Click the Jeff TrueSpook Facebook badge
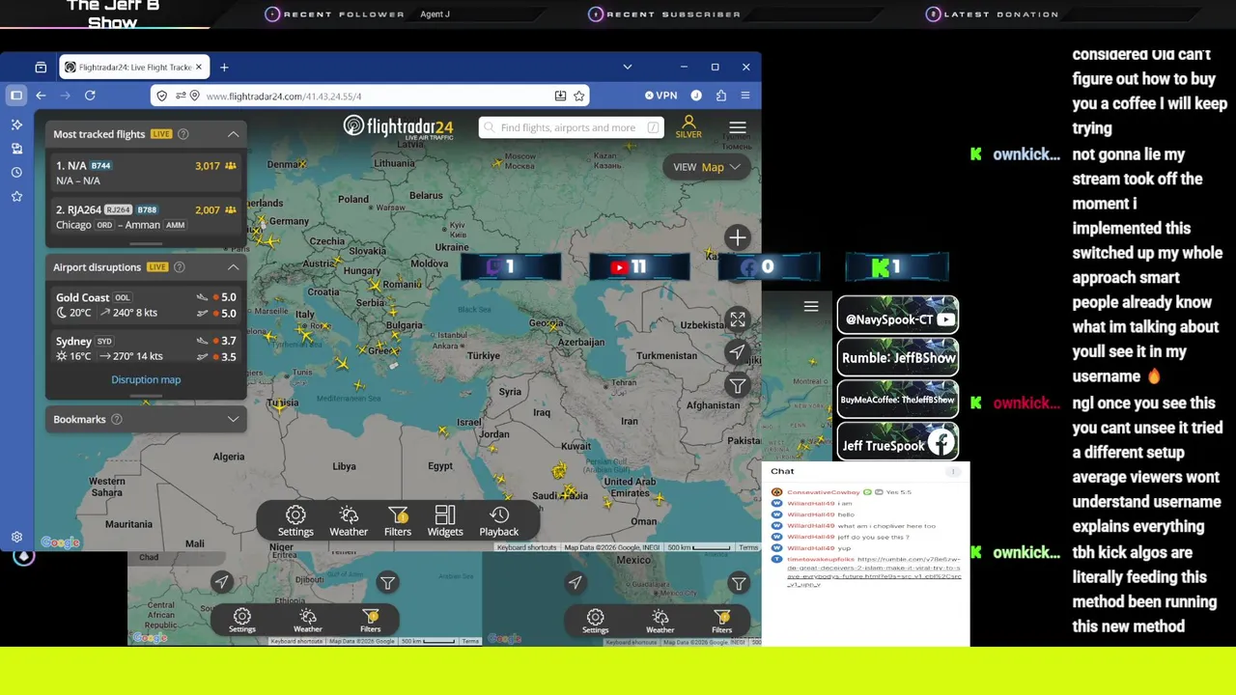Screen dimensions: 1236x695 [x=898, y=442]
